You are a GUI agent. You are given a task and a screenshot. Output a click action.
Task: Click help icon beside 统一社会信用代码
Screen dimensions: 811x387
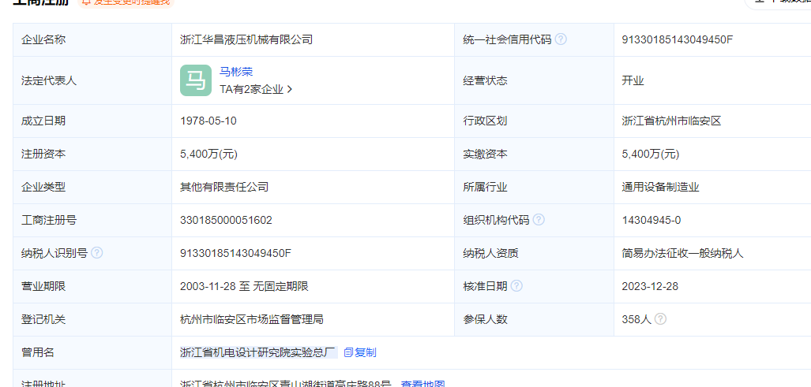pyautogui.click(x=561, y=39)
